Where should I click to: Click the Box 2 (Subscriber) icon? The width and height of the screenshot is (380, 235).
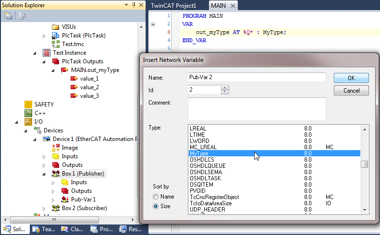click(56, 208)
